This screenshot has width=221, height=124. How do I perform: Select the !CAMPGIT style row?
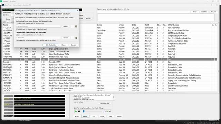click(110, 75)
